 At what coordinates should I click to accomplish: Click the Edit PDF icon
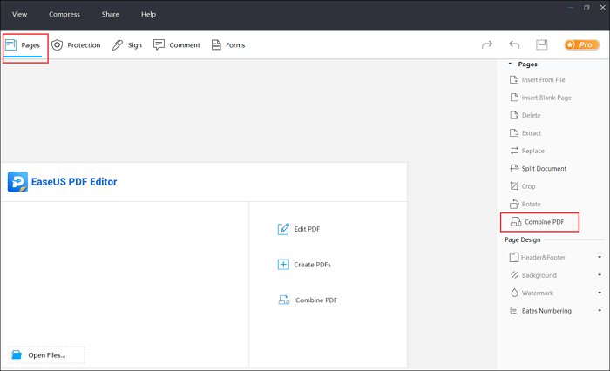pyautogui.click(x=283, y=229)
